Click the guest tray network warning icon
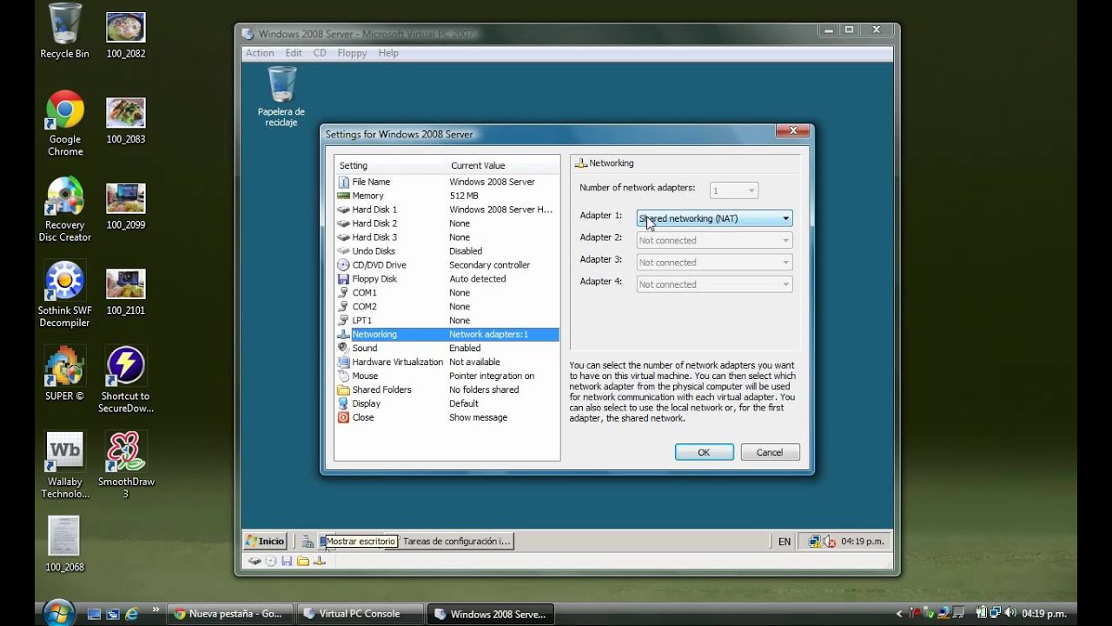 (814, 541)
